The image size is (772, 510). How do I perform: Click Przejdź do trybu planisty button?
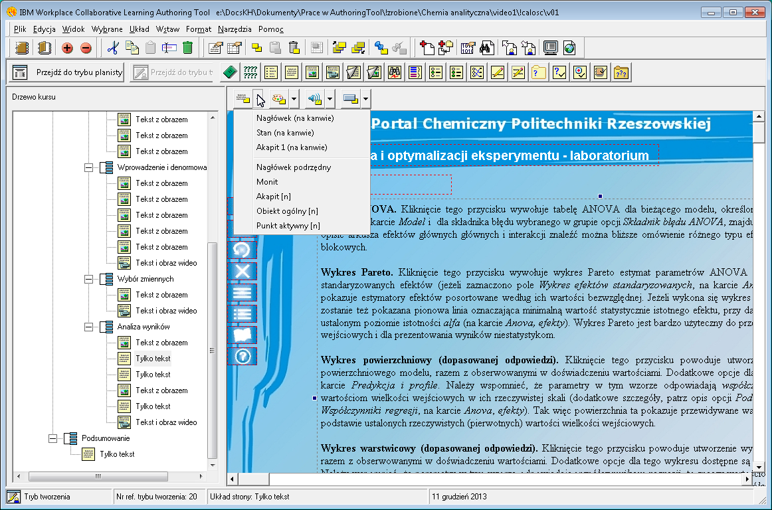pyautogui.click(x=66, y=72)
